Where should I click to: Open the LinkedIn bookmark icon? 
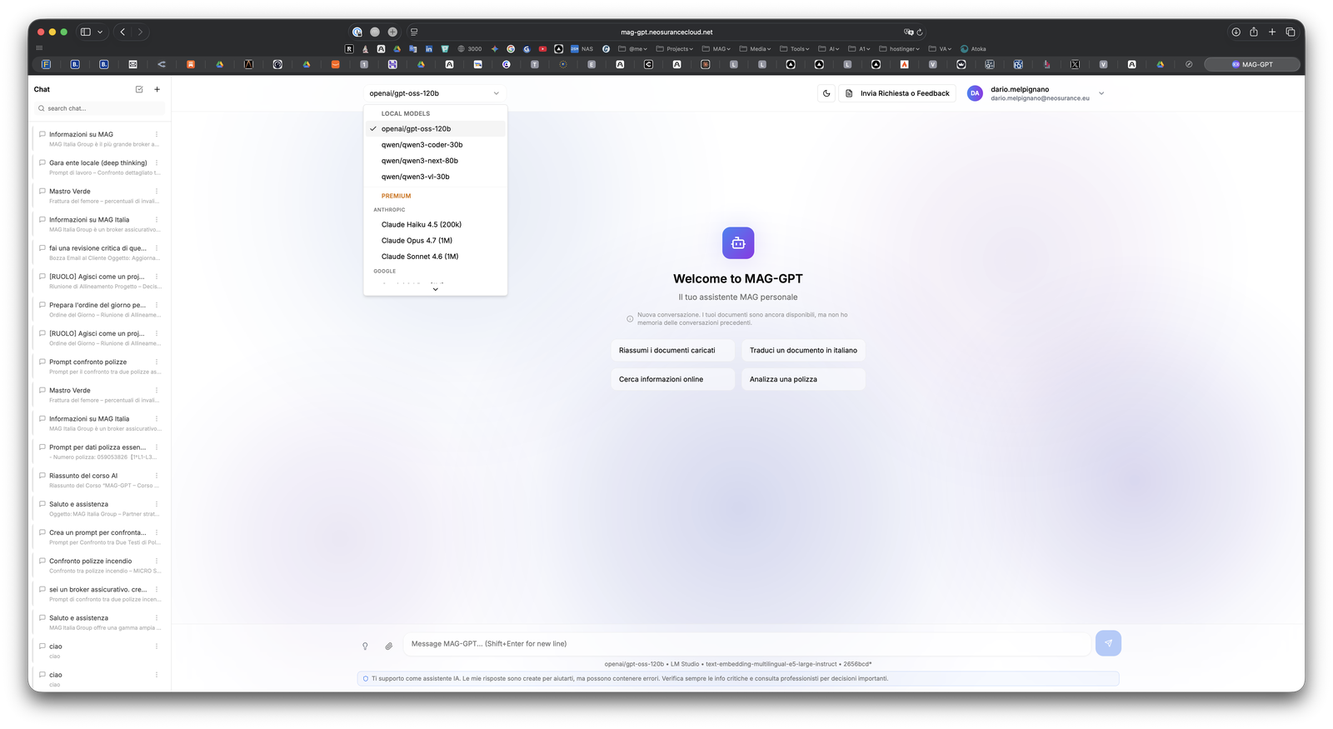(x=429, y=49)
